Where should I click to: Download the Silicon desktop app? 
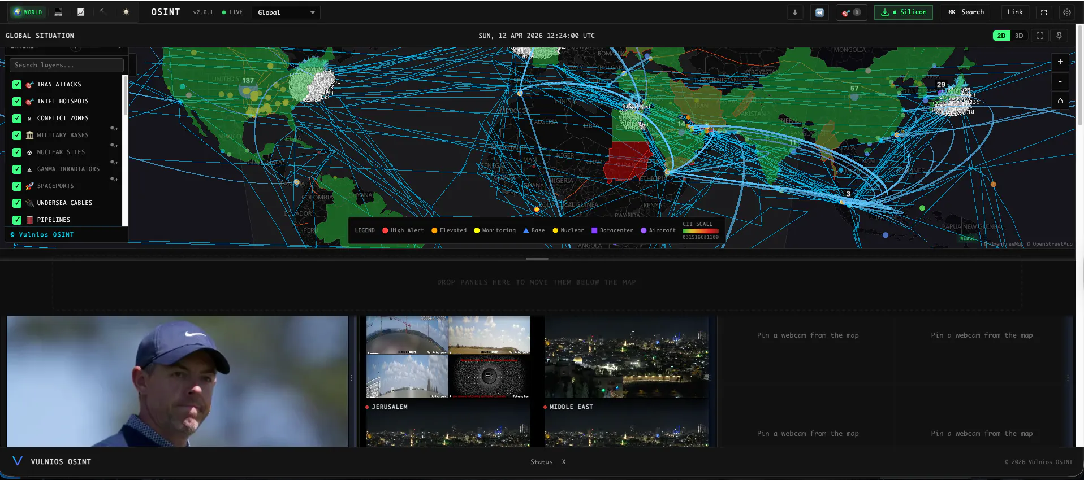coord(904,12)
